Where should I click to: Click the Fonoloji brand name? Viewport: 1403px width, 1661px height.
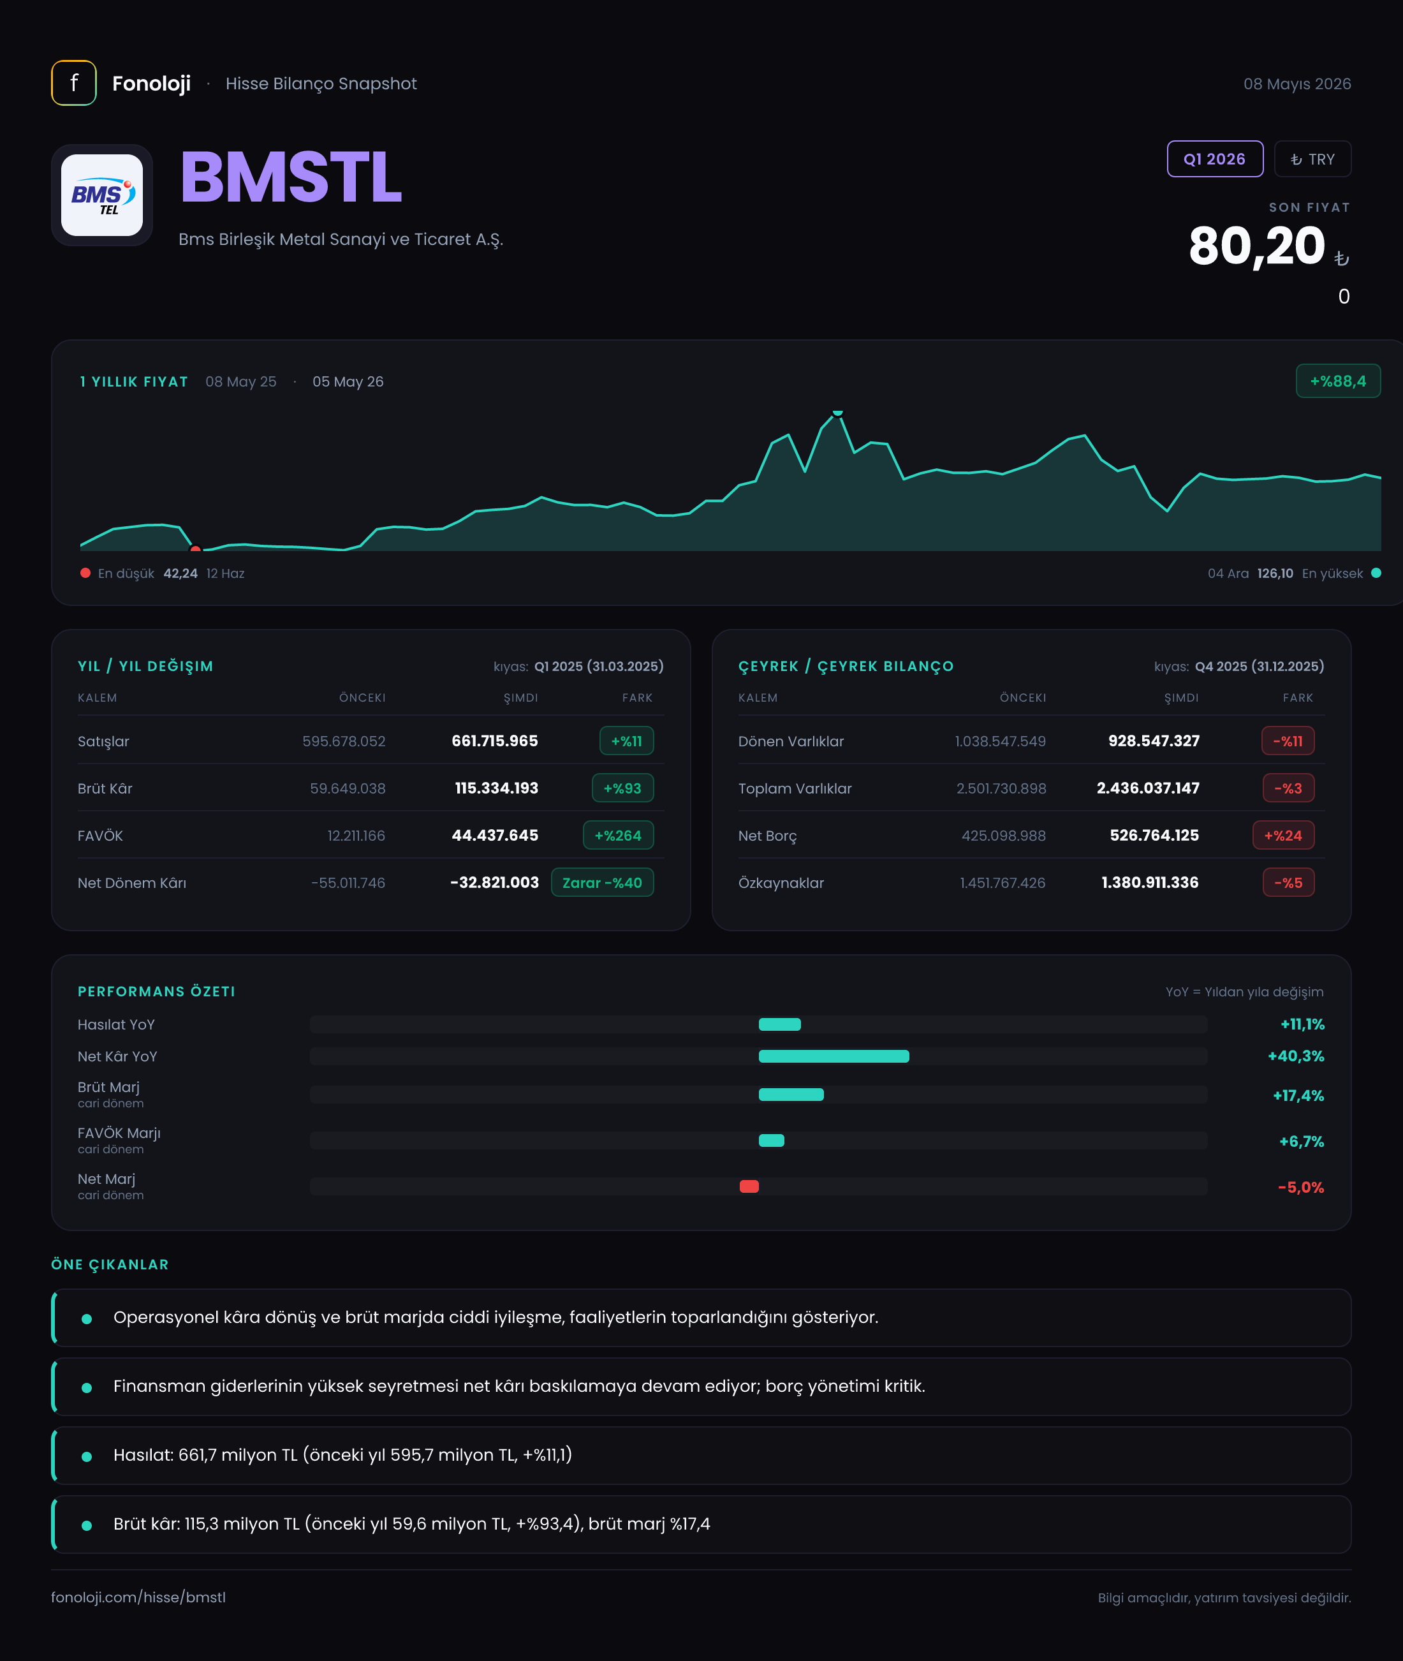pos(151,84)
